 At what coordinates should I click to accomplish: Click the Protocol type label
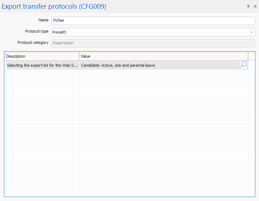(37, 32)
